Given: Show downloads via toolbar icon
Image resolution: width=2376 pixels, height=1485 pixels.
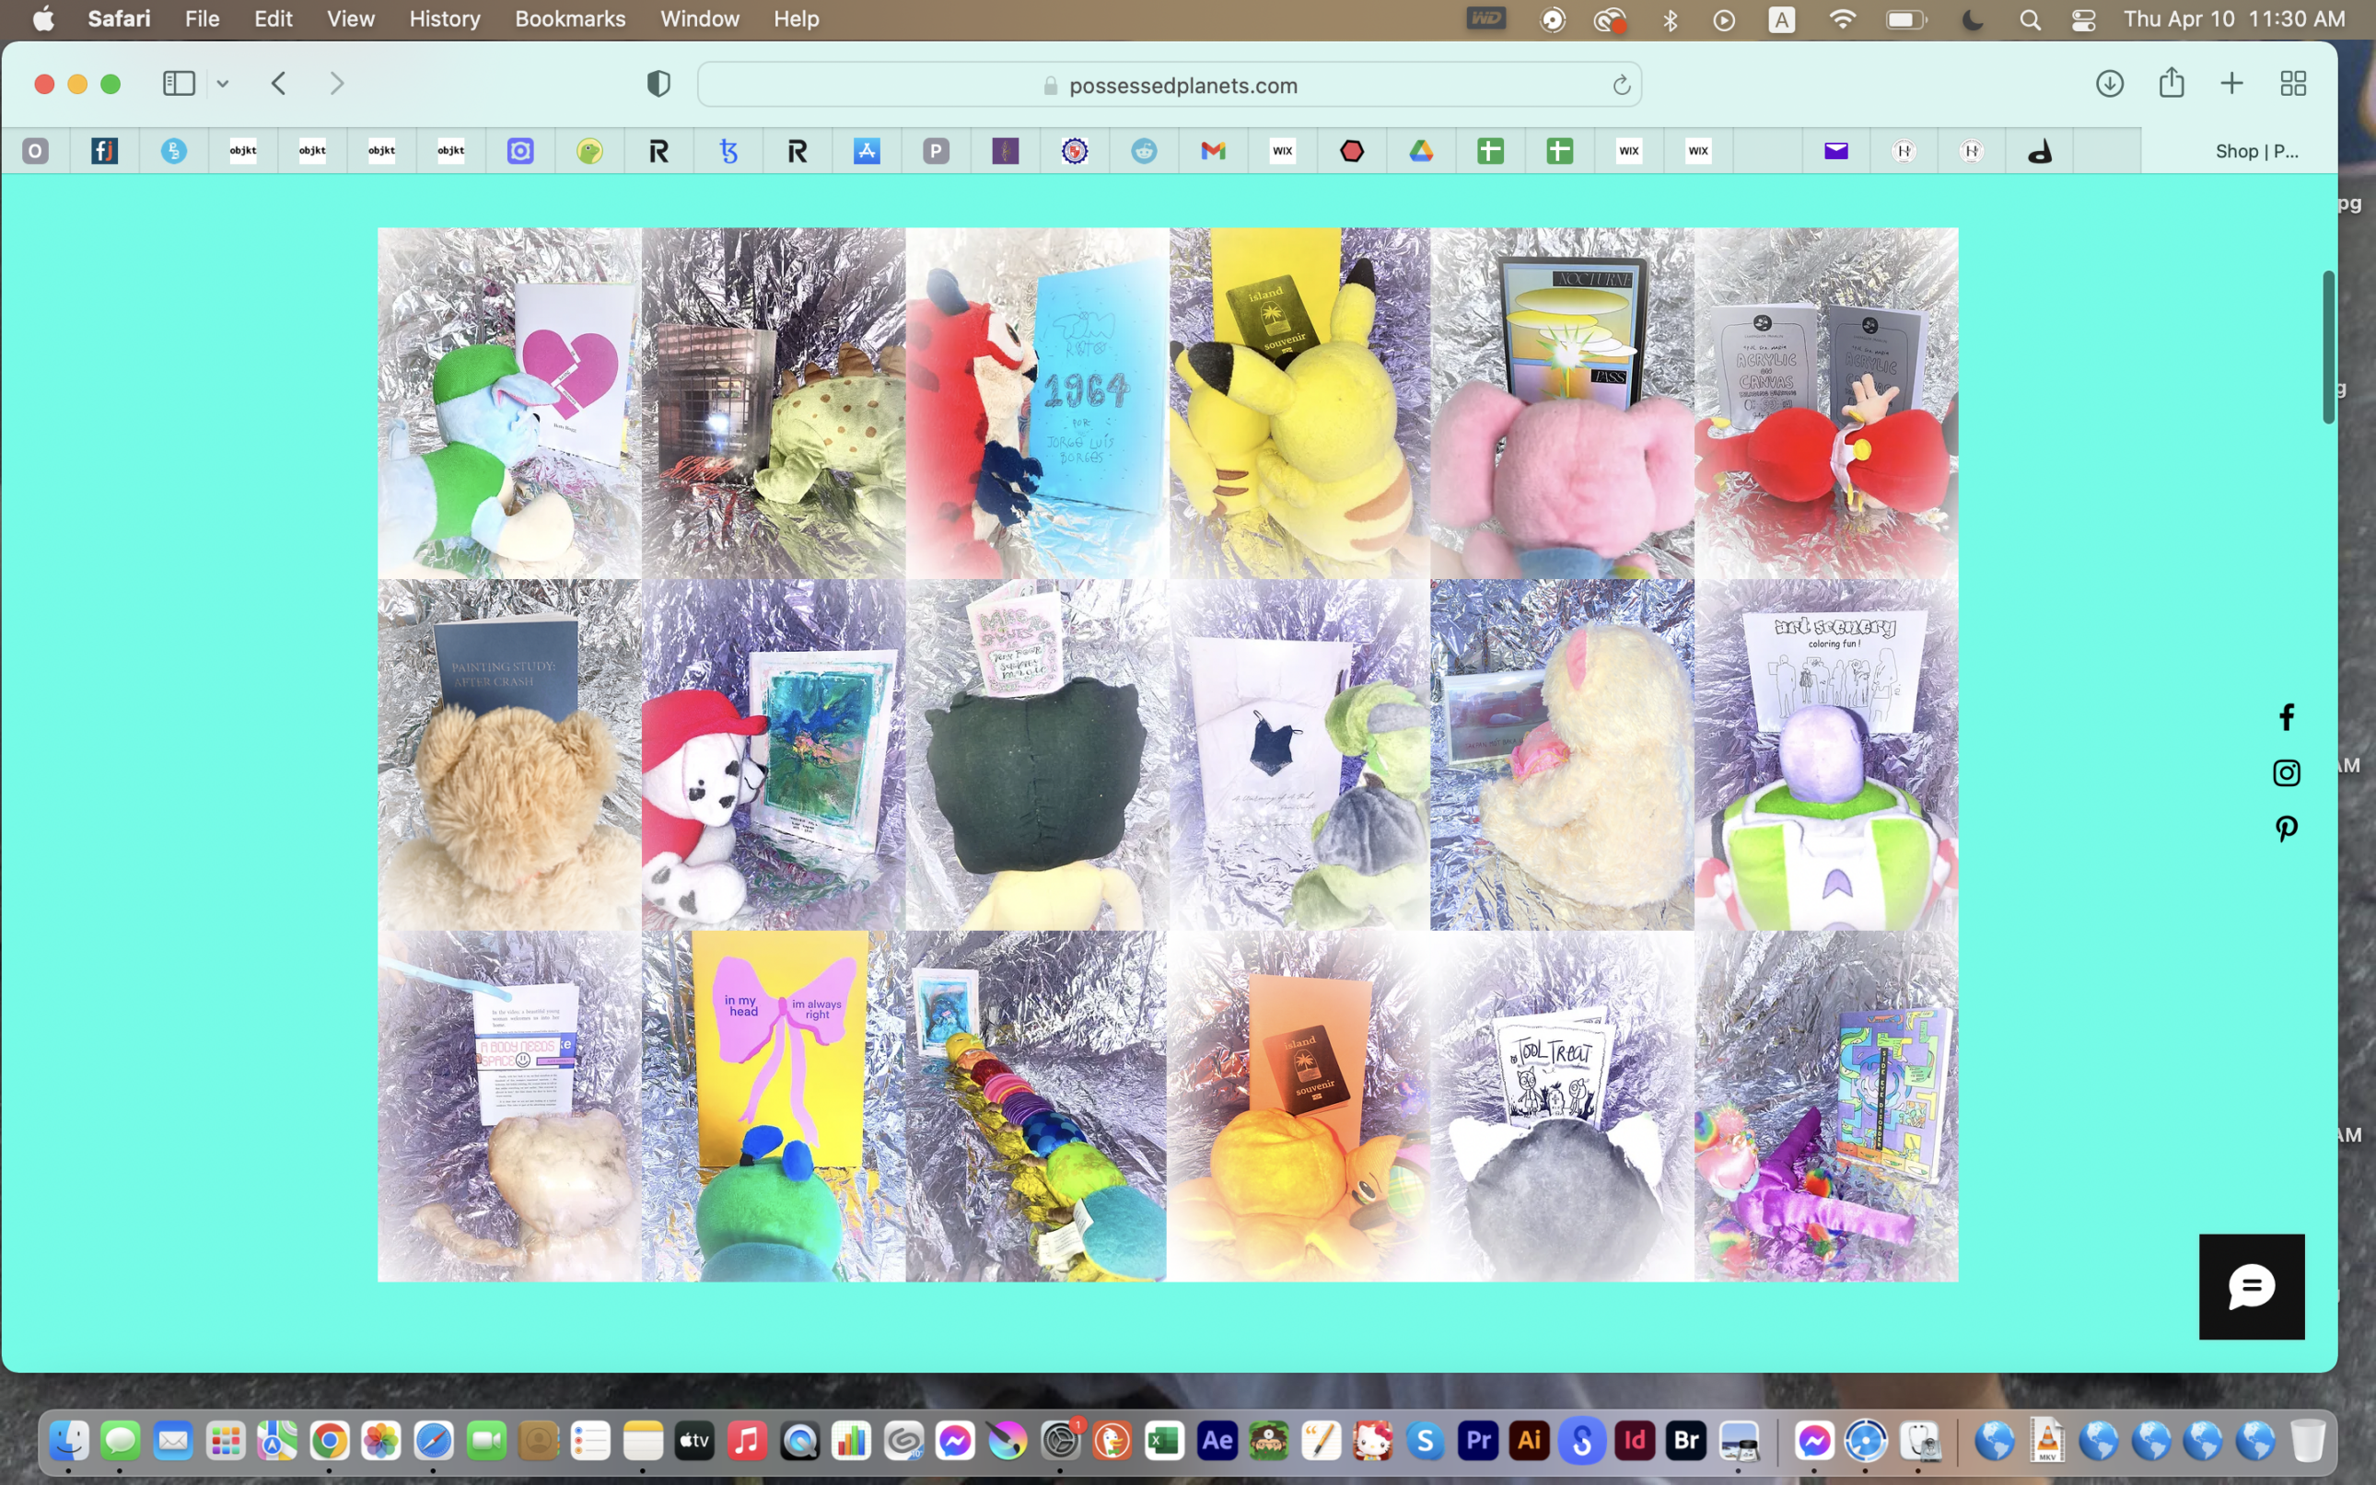Looking at the screenshot, I should tap(2109, 84).
